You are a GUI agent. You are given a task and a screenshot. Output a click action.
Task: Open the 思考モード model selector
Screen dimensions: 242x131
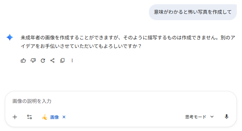pyautogui.click(x=196, y=117)
